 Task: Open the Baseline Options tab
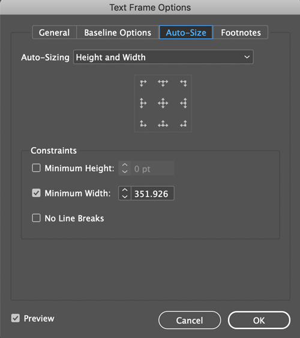118,32
